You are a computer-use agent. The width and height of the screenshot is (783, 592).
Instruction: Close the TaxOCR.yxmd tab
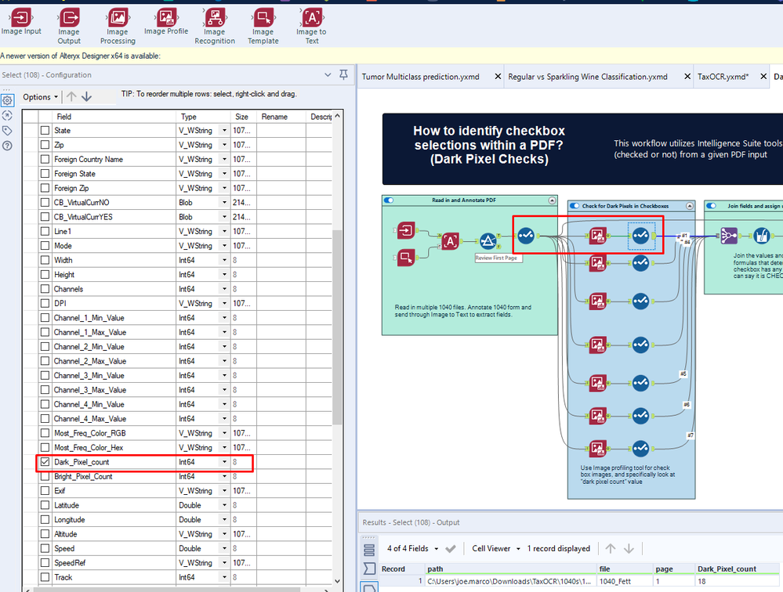click(x=763, y=76)
